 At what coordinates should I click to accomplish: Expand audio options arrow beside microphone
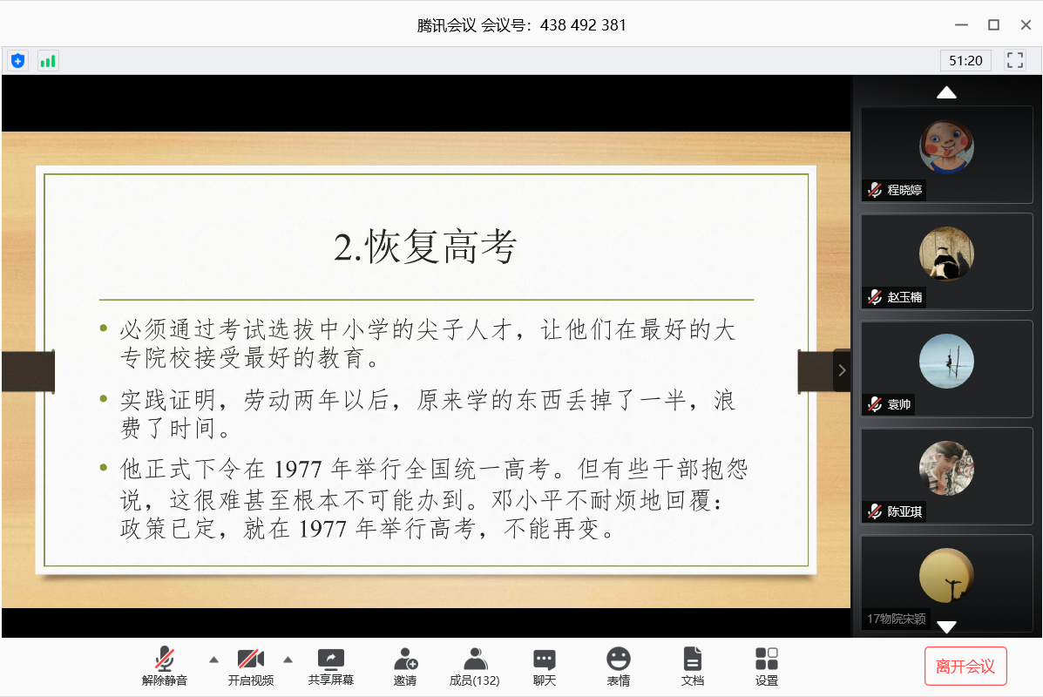[x=213, y=658]
